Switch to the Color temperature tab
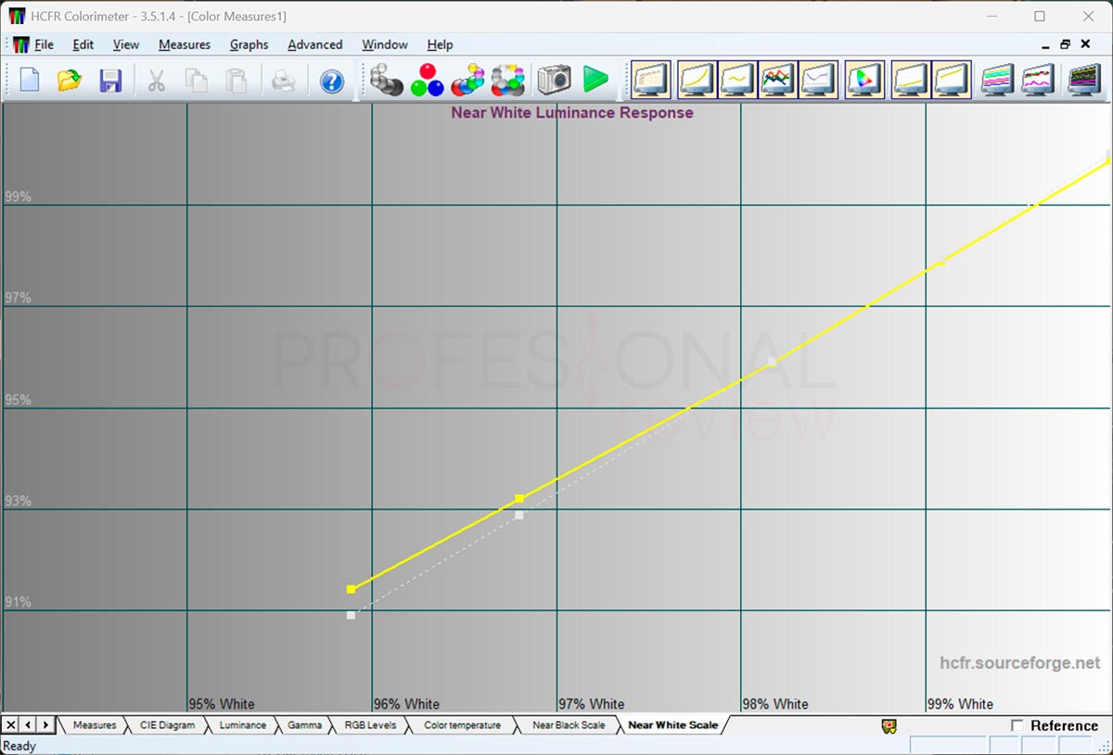The image size is (1113, 755). tap(462, 725)
